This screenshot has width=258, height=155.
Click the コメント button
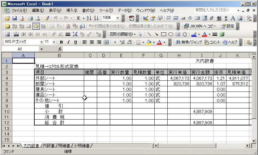213,42
